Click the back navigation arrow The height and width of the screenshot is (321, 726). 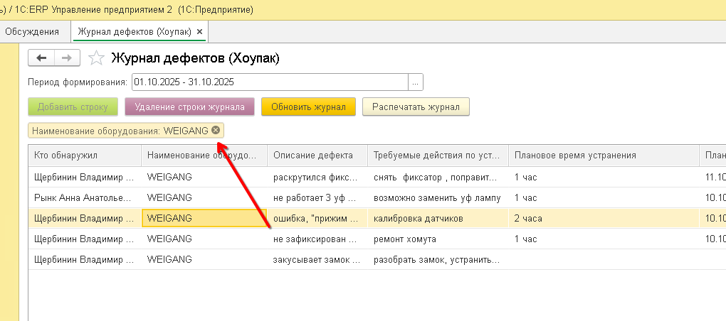[x=41, y=58]
